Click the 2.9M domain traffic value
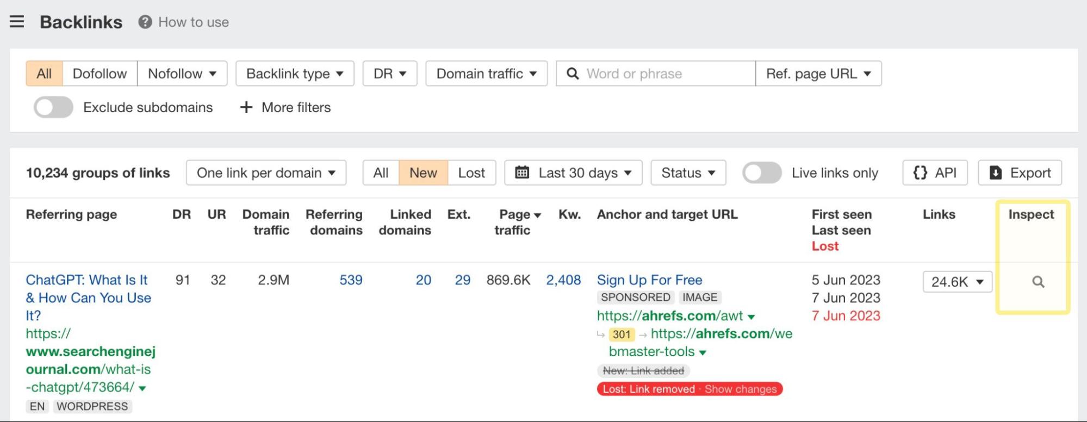1087x422 pixels. (274, 280)
